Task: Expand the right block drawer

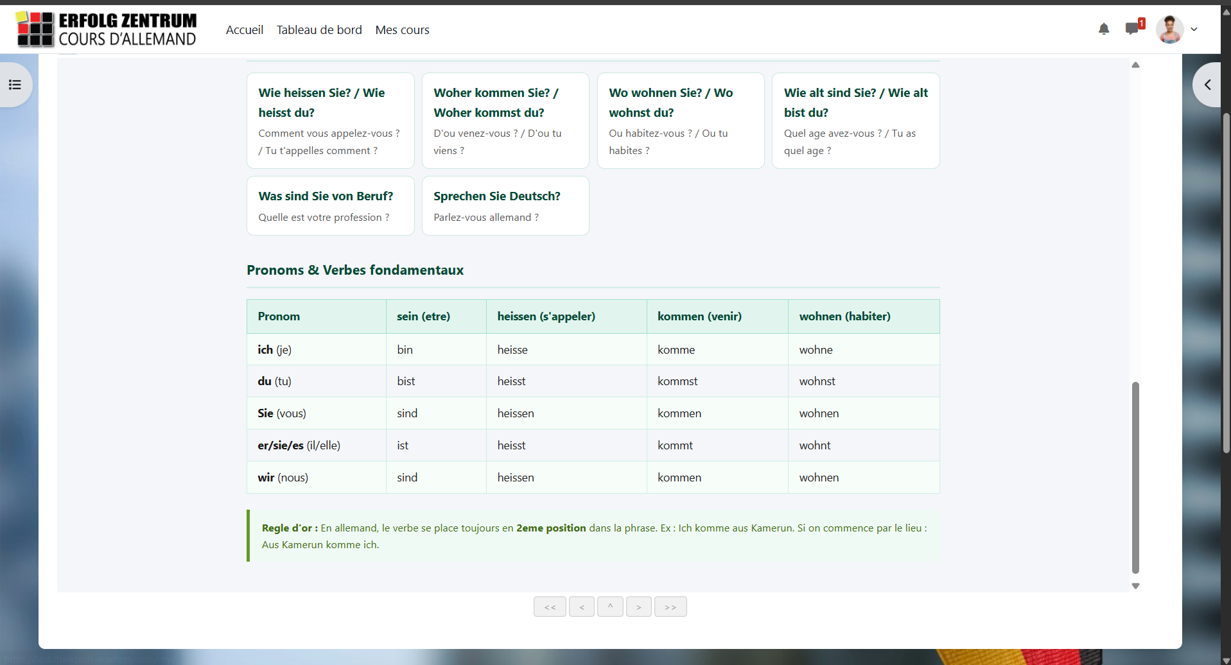Action: click(1207, 85)
